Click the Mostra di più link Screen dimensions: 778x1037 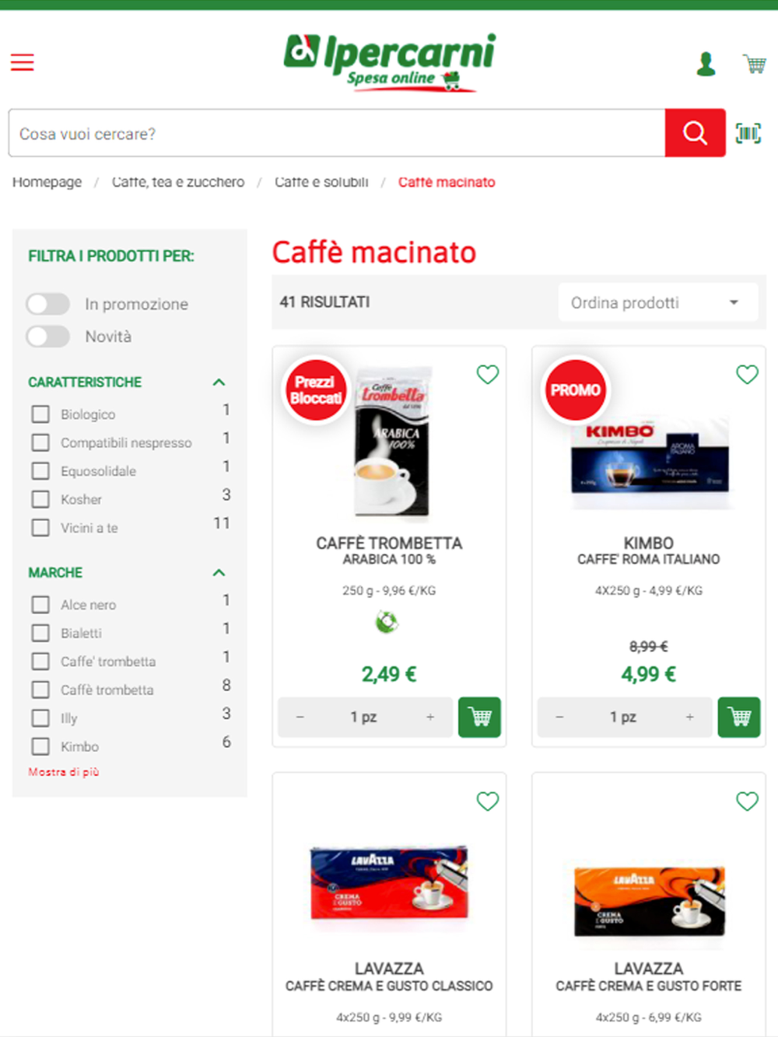[64, 772]
